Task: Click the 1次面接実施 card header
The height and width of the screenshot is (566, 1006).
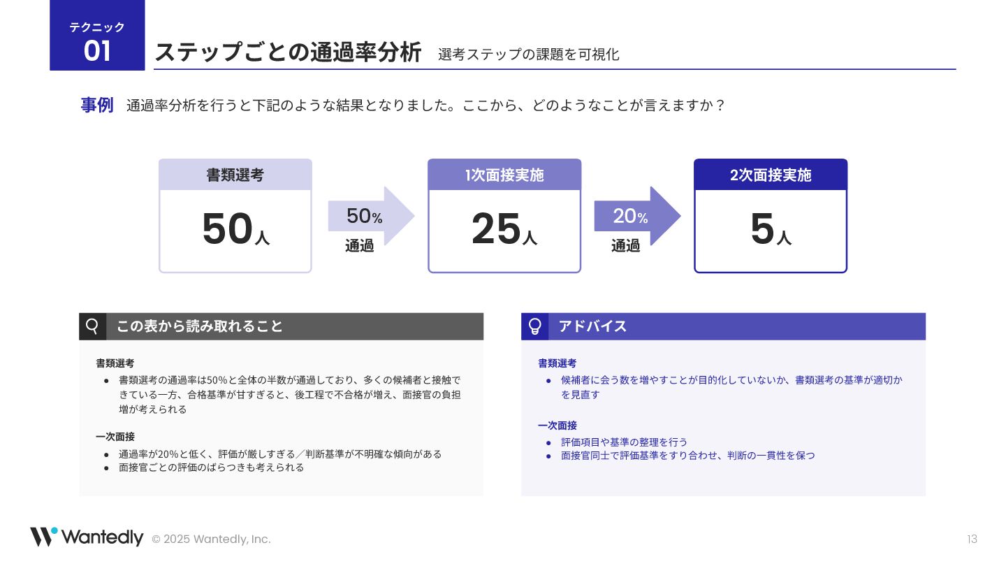Action: (504, 175)
